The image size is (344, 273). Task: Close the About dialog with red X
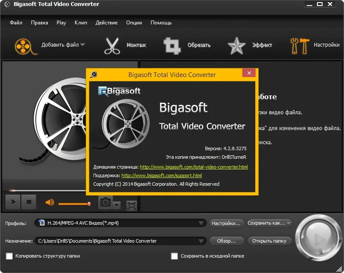(x=249, y=73)
